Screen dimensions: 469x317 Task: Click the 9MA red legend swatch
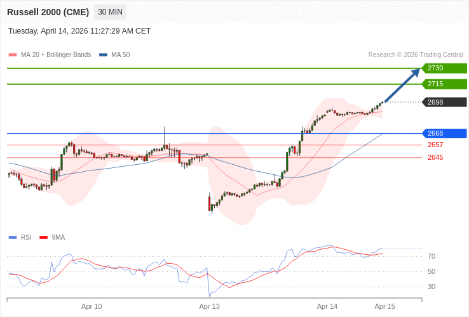point(43,238)
